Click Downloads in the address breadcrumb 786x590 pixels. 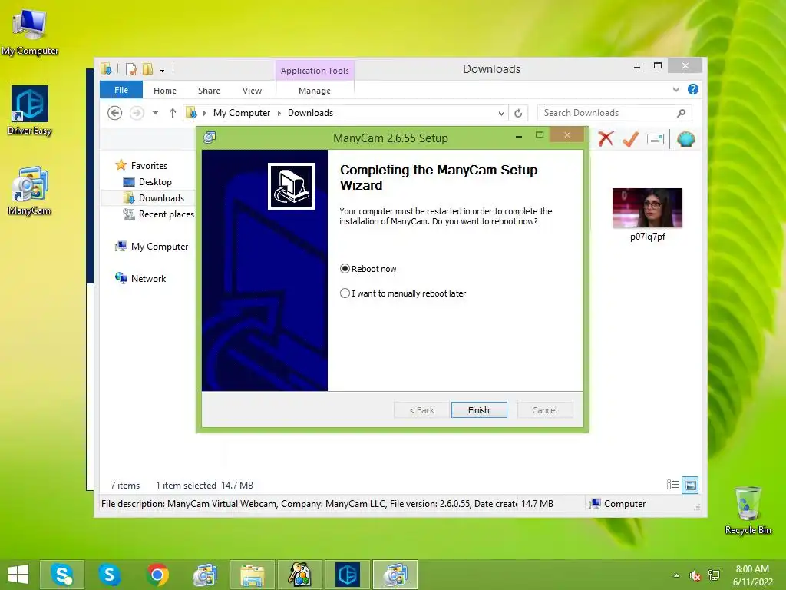(x=310, y=113)
